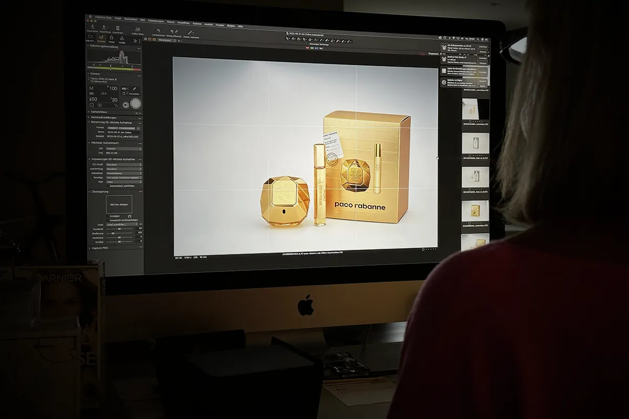Screen dimensions: 629x419
Task: Select the Auto-Anpassen magic wand icon
Action: [190, 32]
